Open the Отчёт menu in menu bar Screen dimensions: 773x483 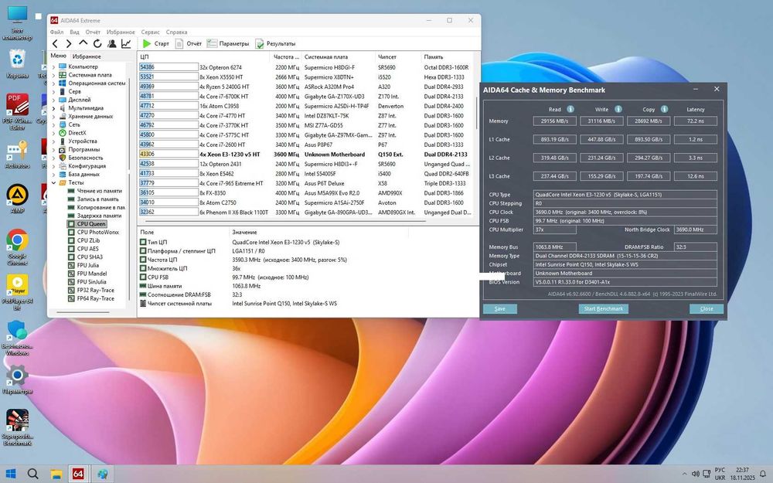tap(93, 32)
